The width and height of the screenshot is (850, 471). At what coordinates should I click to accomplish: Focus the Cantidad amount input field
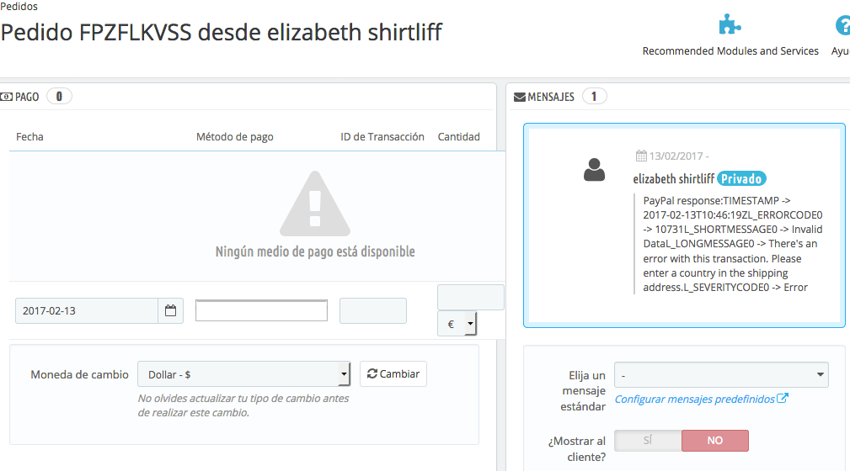tap(471, 297)
